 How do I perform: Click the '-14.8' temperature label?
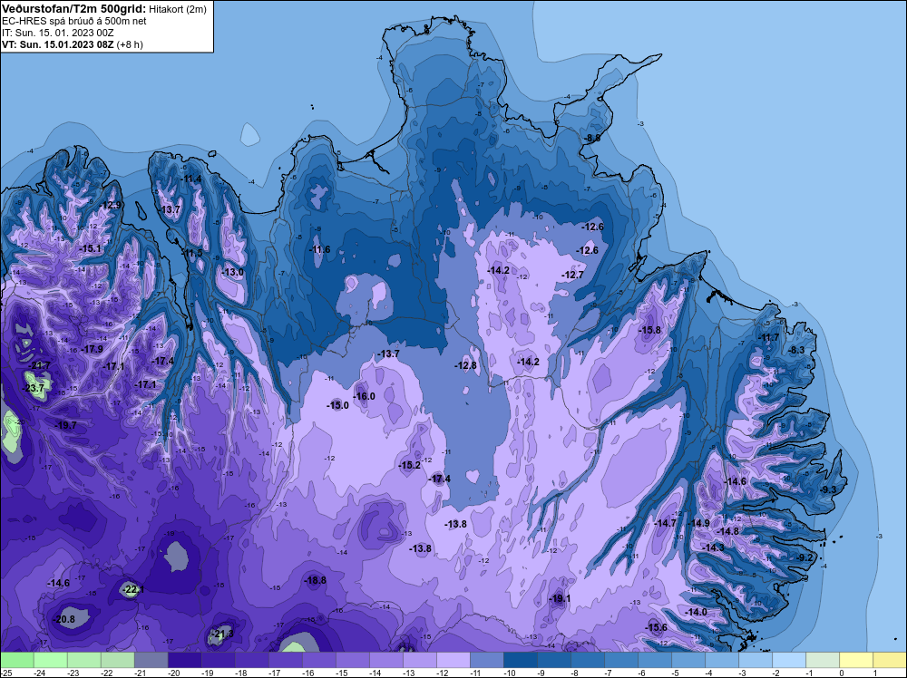[727, 531]
